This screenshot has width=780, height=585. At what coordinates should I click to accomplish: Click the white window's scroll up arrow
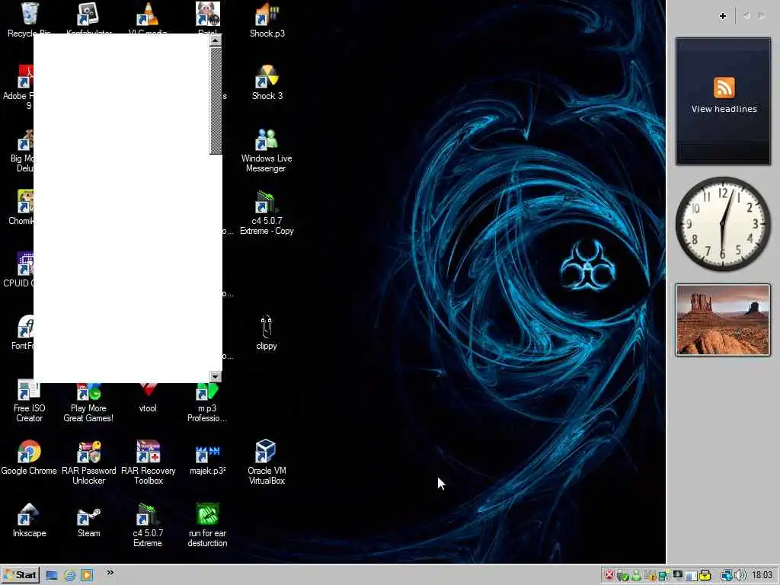[216, 40]
